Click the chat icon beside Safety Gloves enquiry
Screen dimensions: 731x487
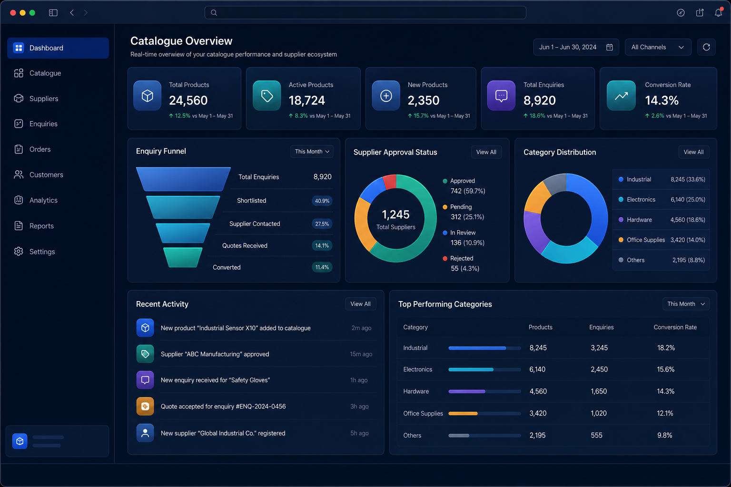click(145, 380)
